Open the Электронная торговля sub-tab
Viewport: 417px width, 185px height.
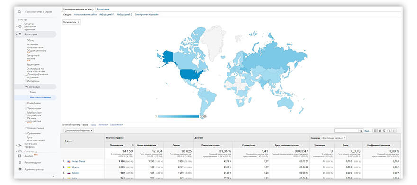(146, 15)
